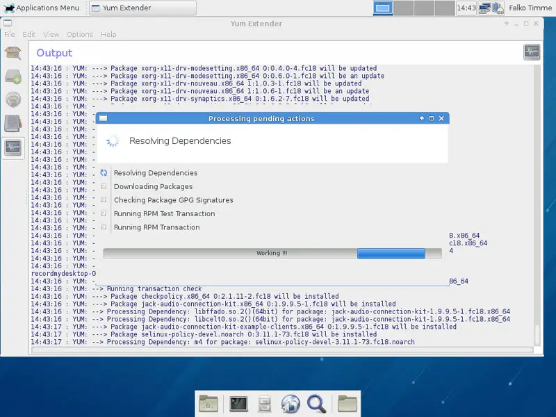Launch the terminal from the dock

tap(238, 404)
